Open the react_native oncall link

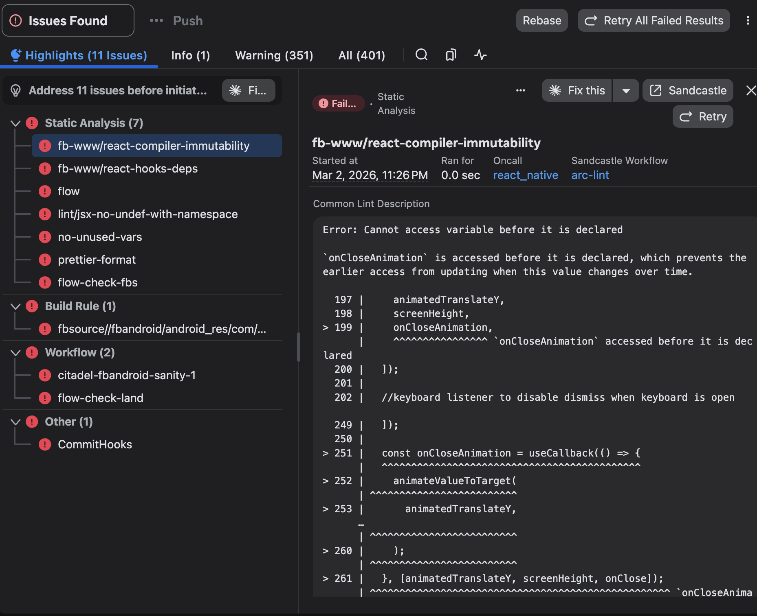click(526, 175)
